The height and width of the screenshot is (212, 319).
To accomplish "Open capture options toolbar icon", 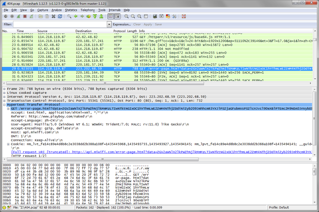I will [12, 16].
